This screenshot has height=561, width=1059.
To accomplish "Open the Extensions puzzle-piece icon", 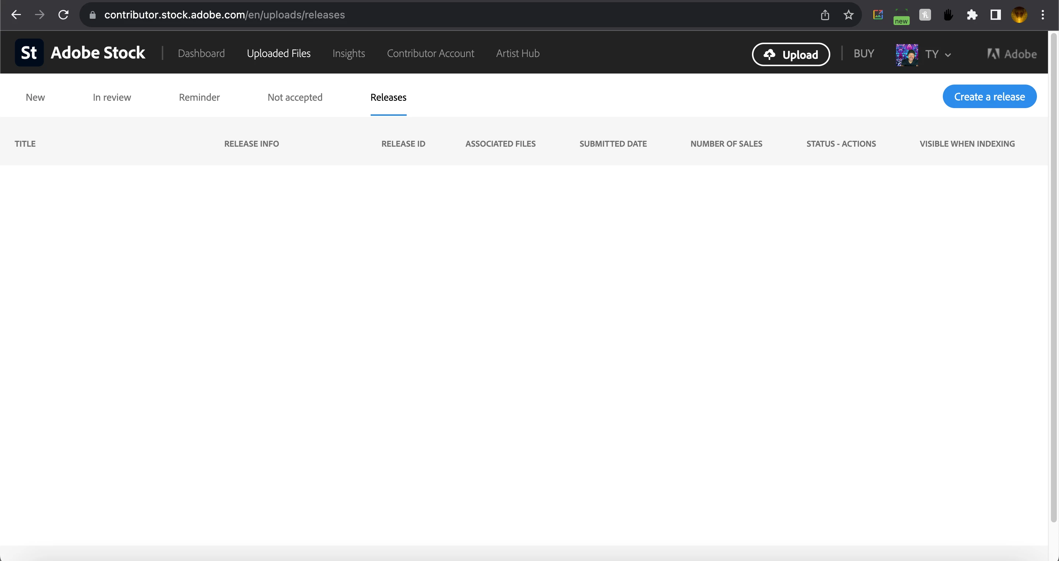I will [972, 15].
